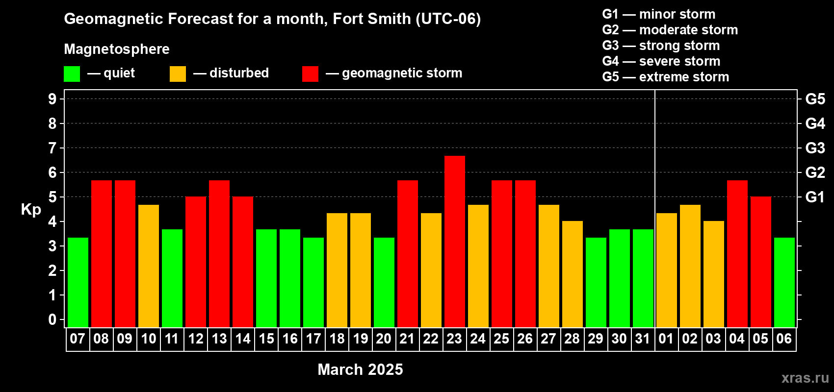Click the quiet legend text
Viewport: 834px width, 392px height.
(119, 73)
